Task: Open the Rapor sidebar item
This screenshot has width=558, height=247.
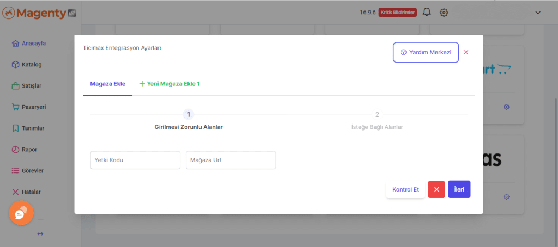Action: 25,149
